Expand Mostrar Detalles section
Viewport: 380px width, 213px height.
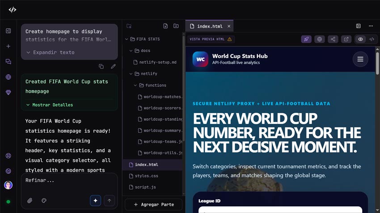coord(50,105)
